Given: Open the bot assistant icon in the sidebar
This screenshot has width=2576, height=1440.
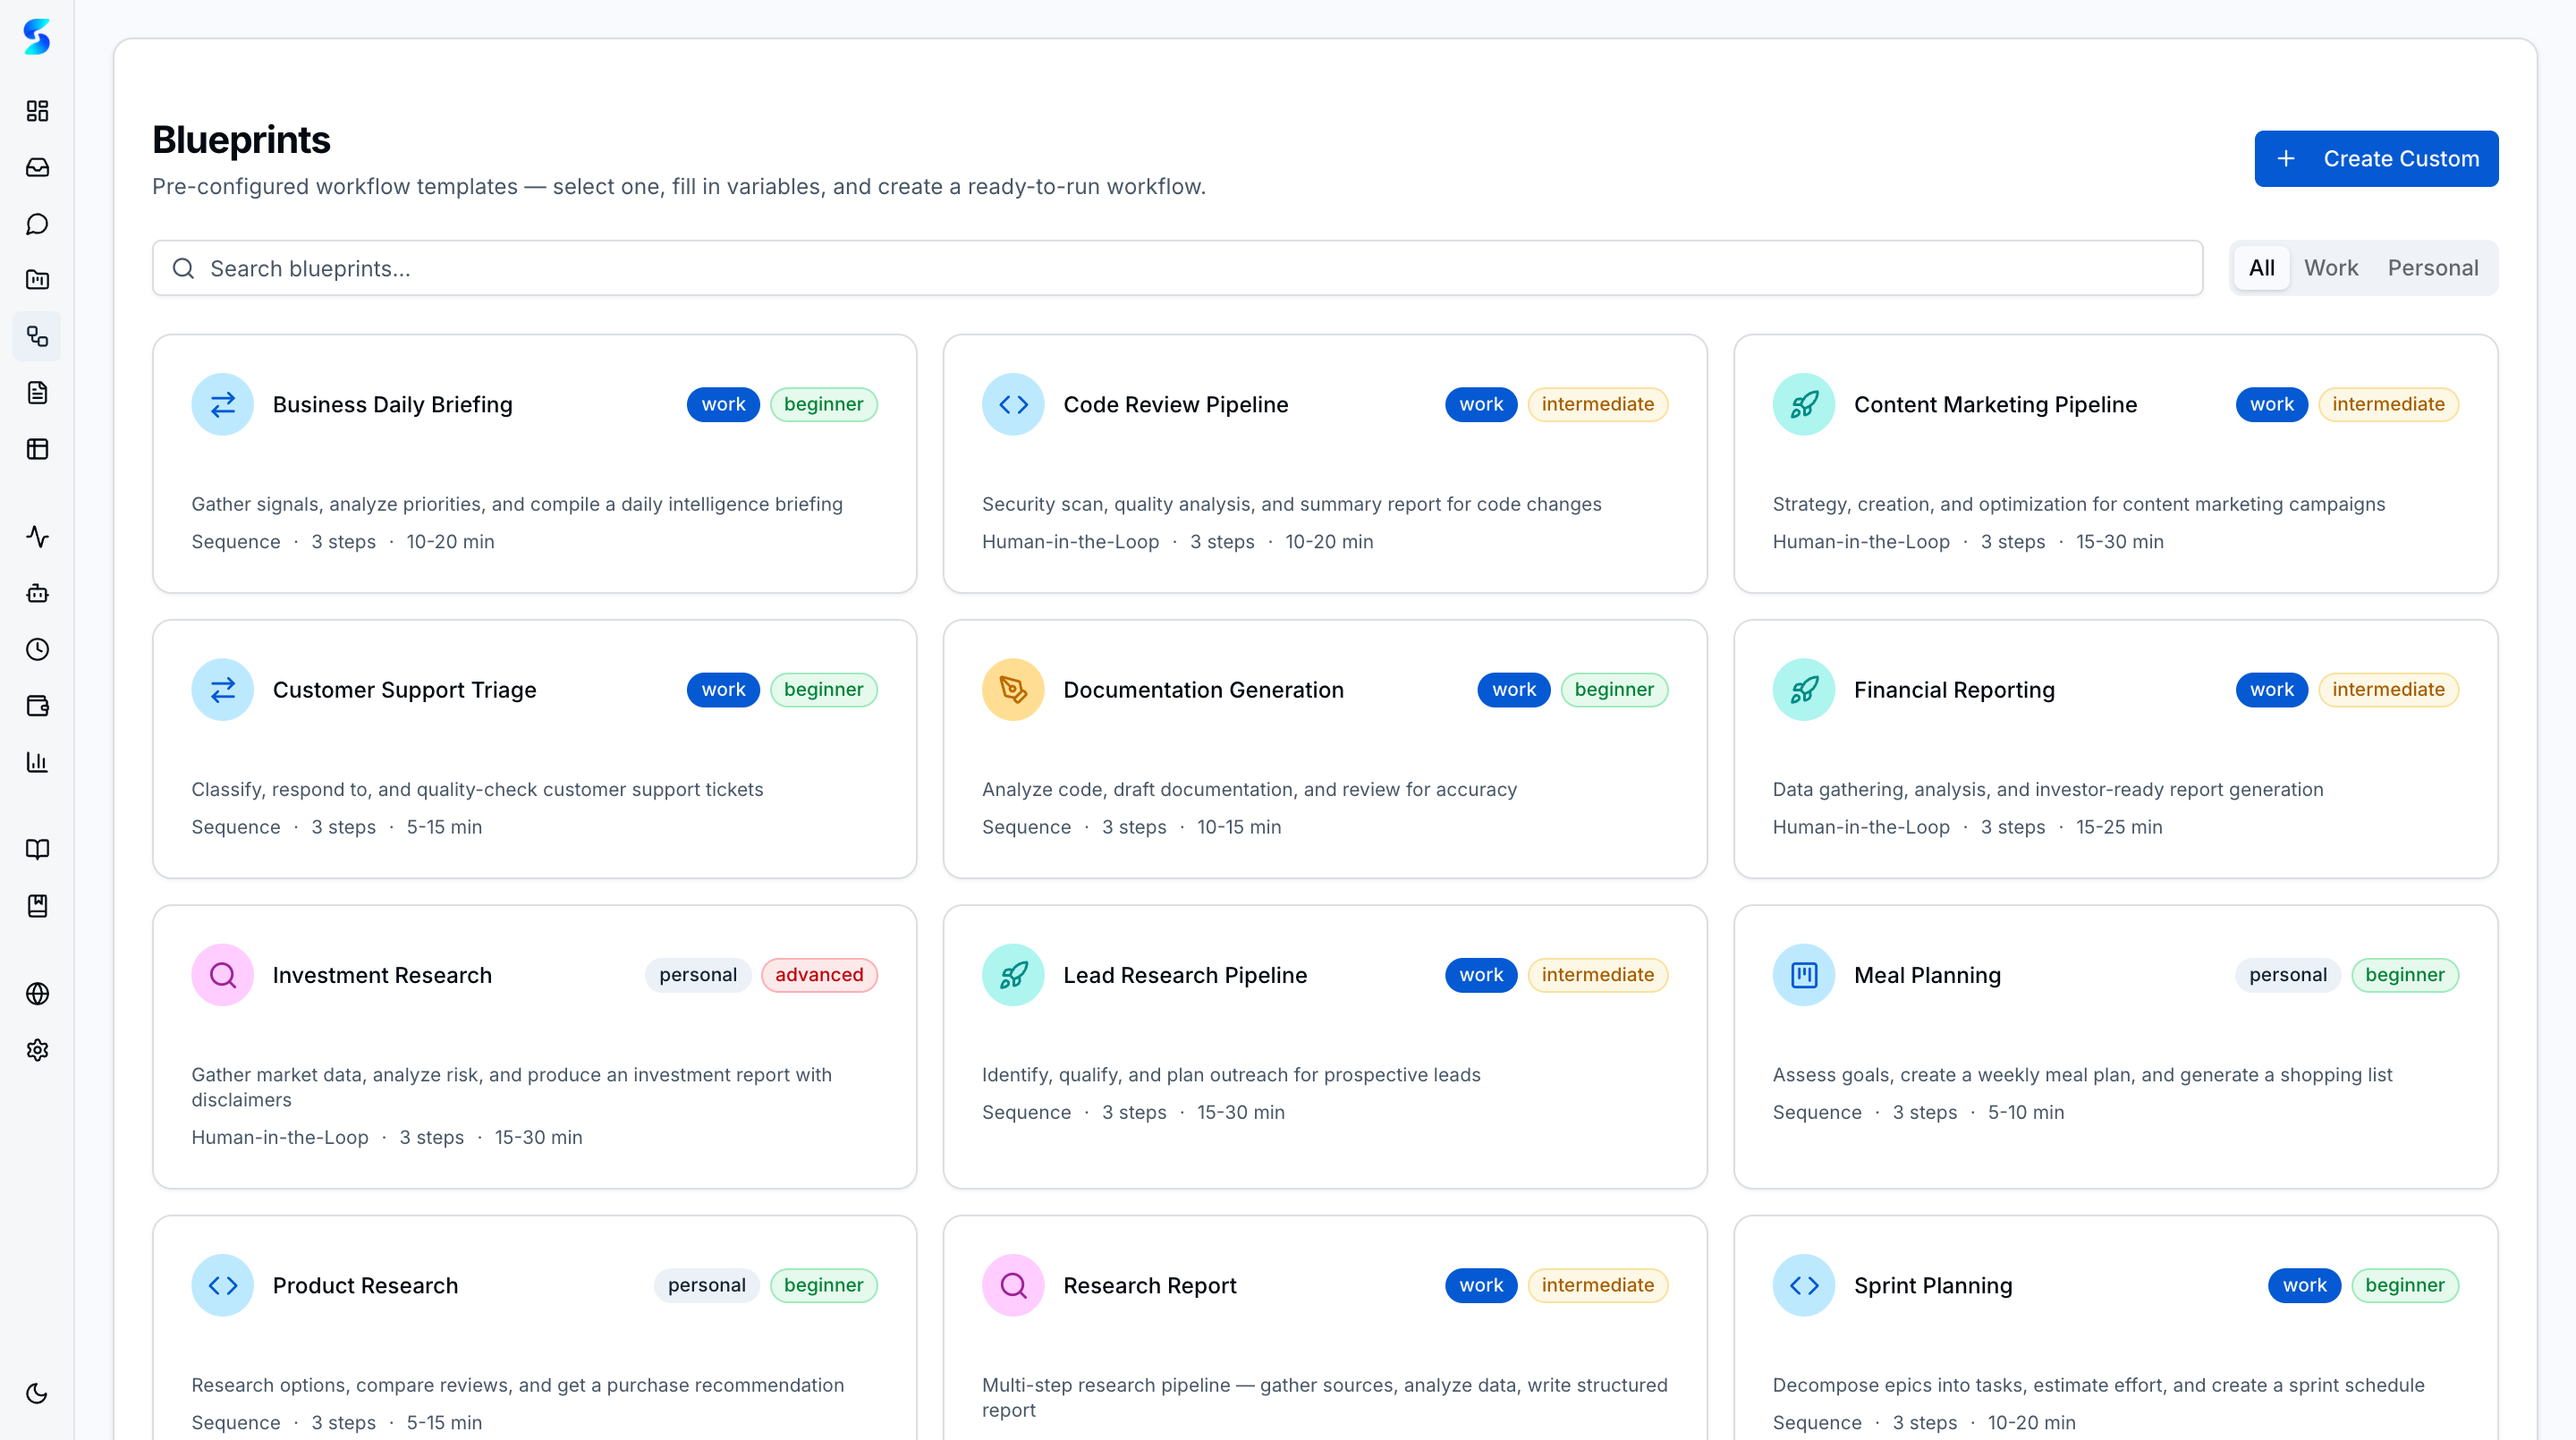Looking at the screenshot, I should 37,593.
